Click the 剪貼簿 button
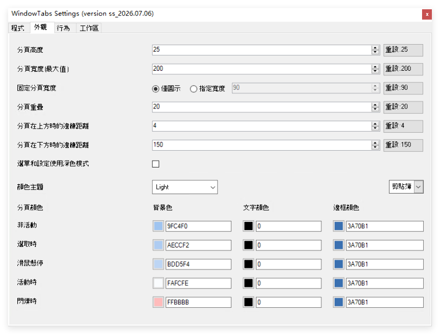Screen dimensions: 440x335 402,187
